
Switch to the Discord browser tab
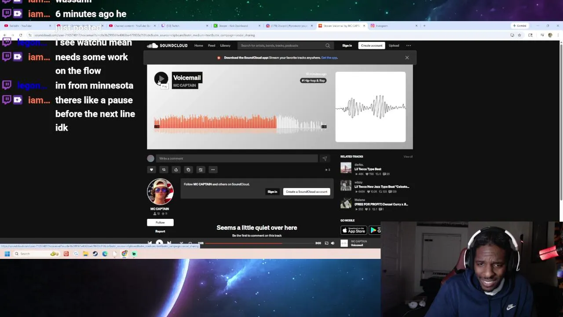289,26
